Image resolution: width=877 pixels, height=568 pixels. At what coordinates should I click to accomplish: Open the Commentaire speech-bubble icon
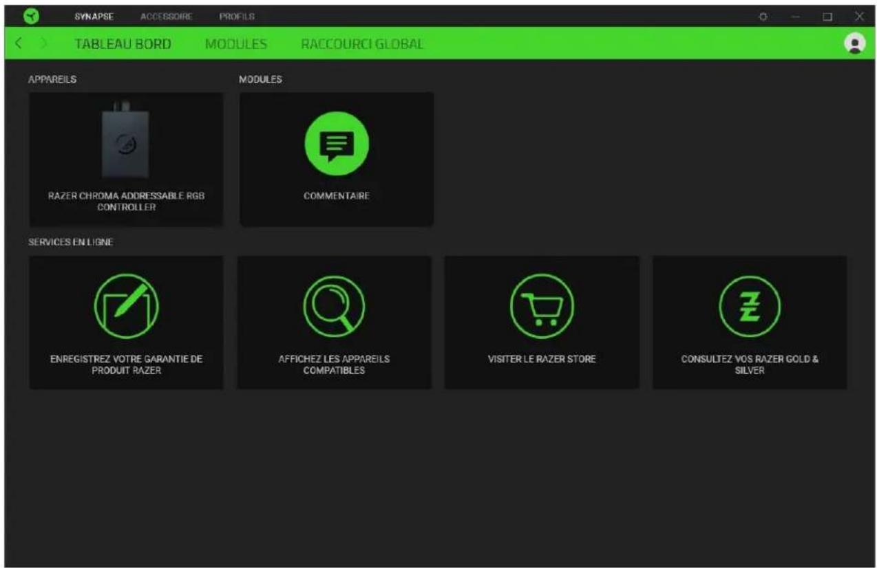(337, 143)
